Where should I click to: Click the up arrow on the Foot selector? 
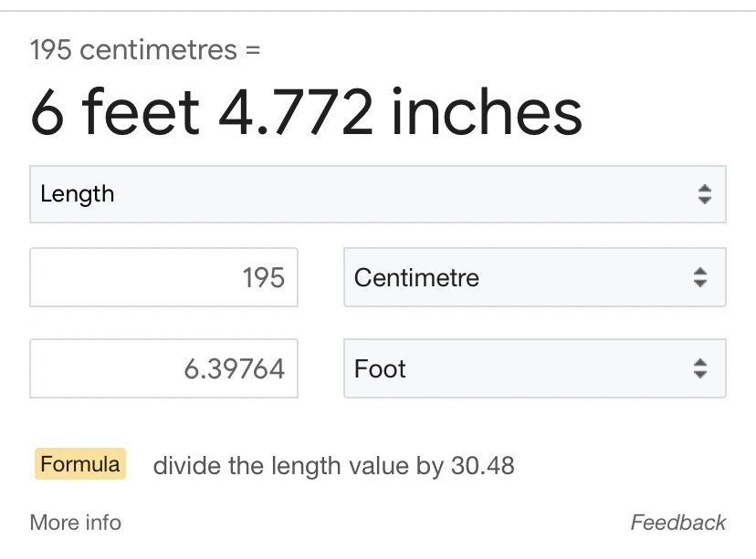pos(700,362)
